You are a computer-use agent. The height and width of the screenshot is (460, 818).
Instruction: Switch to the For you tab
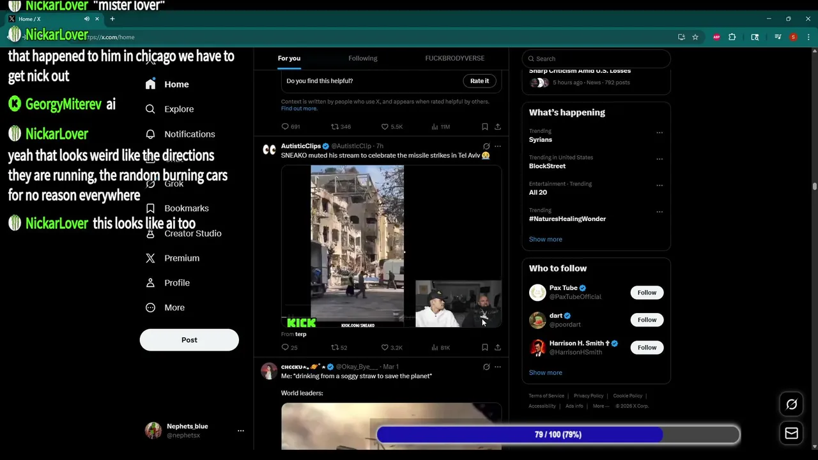click(x=289, y=58)
